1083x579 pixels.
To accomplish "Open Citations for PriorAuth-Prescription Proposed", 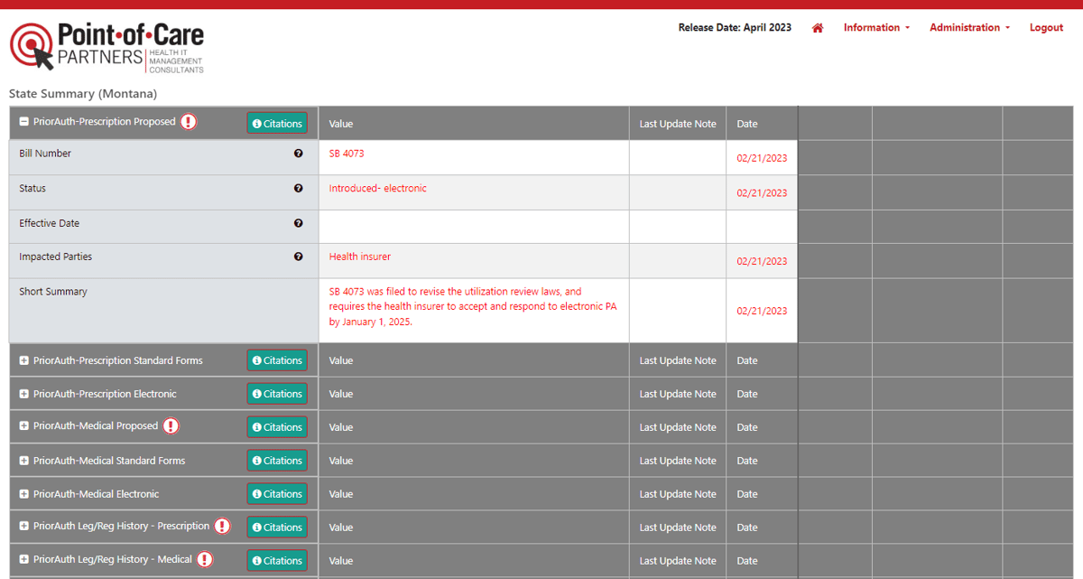I will pos(277,124).
